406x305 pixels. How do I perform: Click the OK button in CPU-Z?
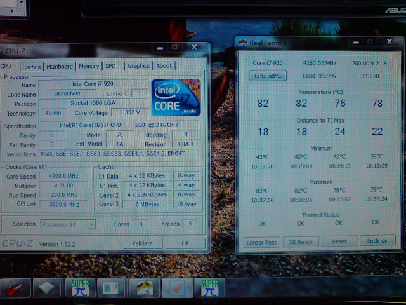click(185, 243)
